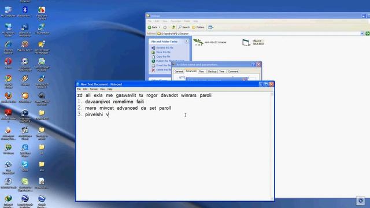Click the Search button in Explorer toolbar
This screenshot has width=370, height=208.
click(x=184, y=27)
